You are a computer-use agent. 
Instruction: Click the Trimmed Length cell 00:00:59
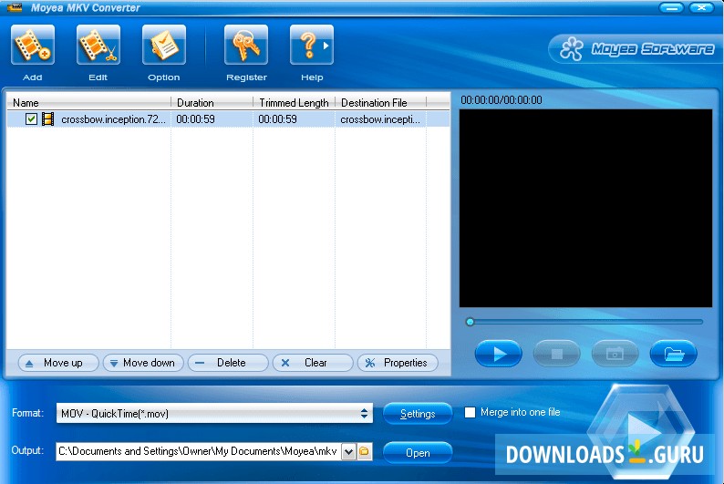coord(277,119)
